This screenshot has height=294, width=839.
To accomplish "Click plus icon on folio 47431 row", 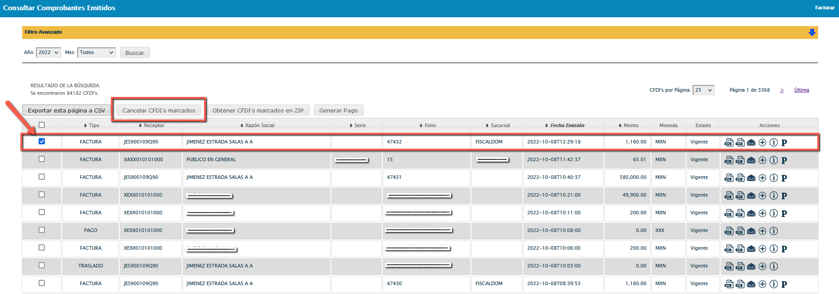I will [762, 178].
